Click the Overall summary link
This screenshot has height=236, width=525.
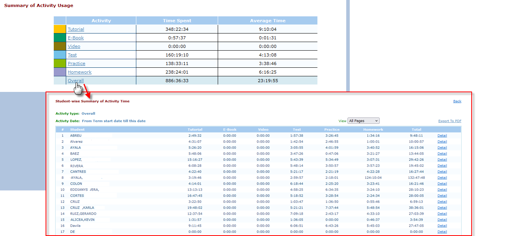click(76, 81)
